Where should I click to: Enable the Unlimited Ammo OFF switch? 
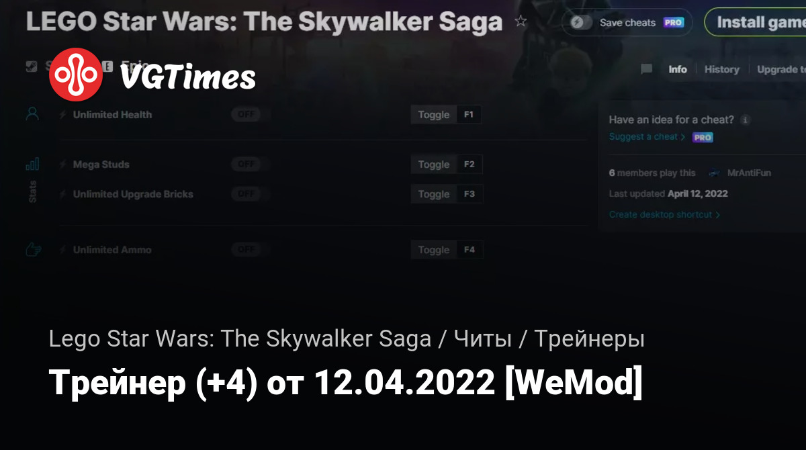(246, 250)
